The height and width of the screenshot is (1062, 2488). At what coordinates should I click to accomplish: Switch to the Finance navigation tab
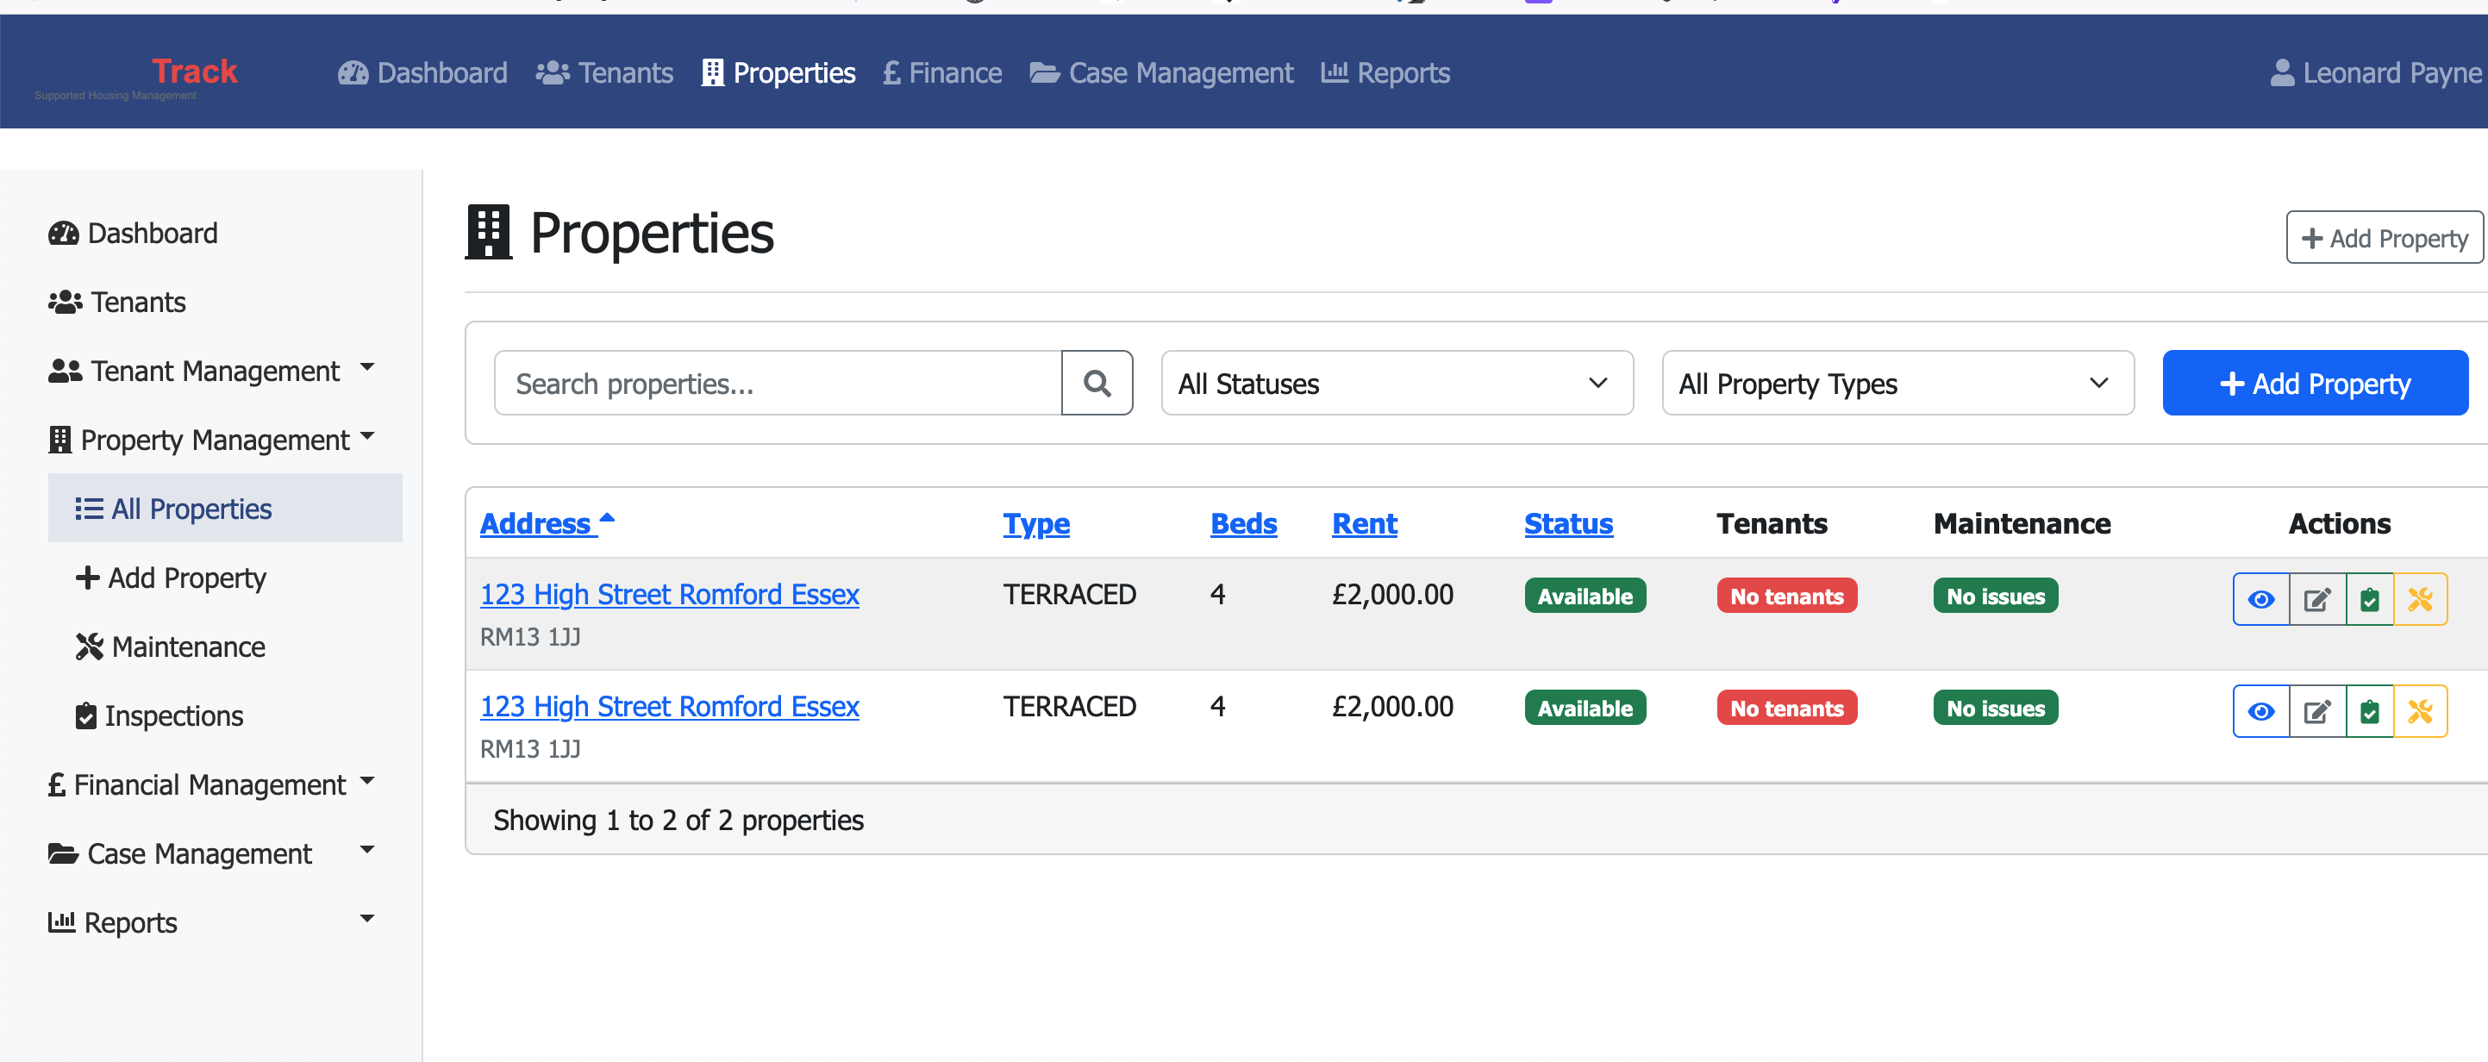tap(941, 72)
